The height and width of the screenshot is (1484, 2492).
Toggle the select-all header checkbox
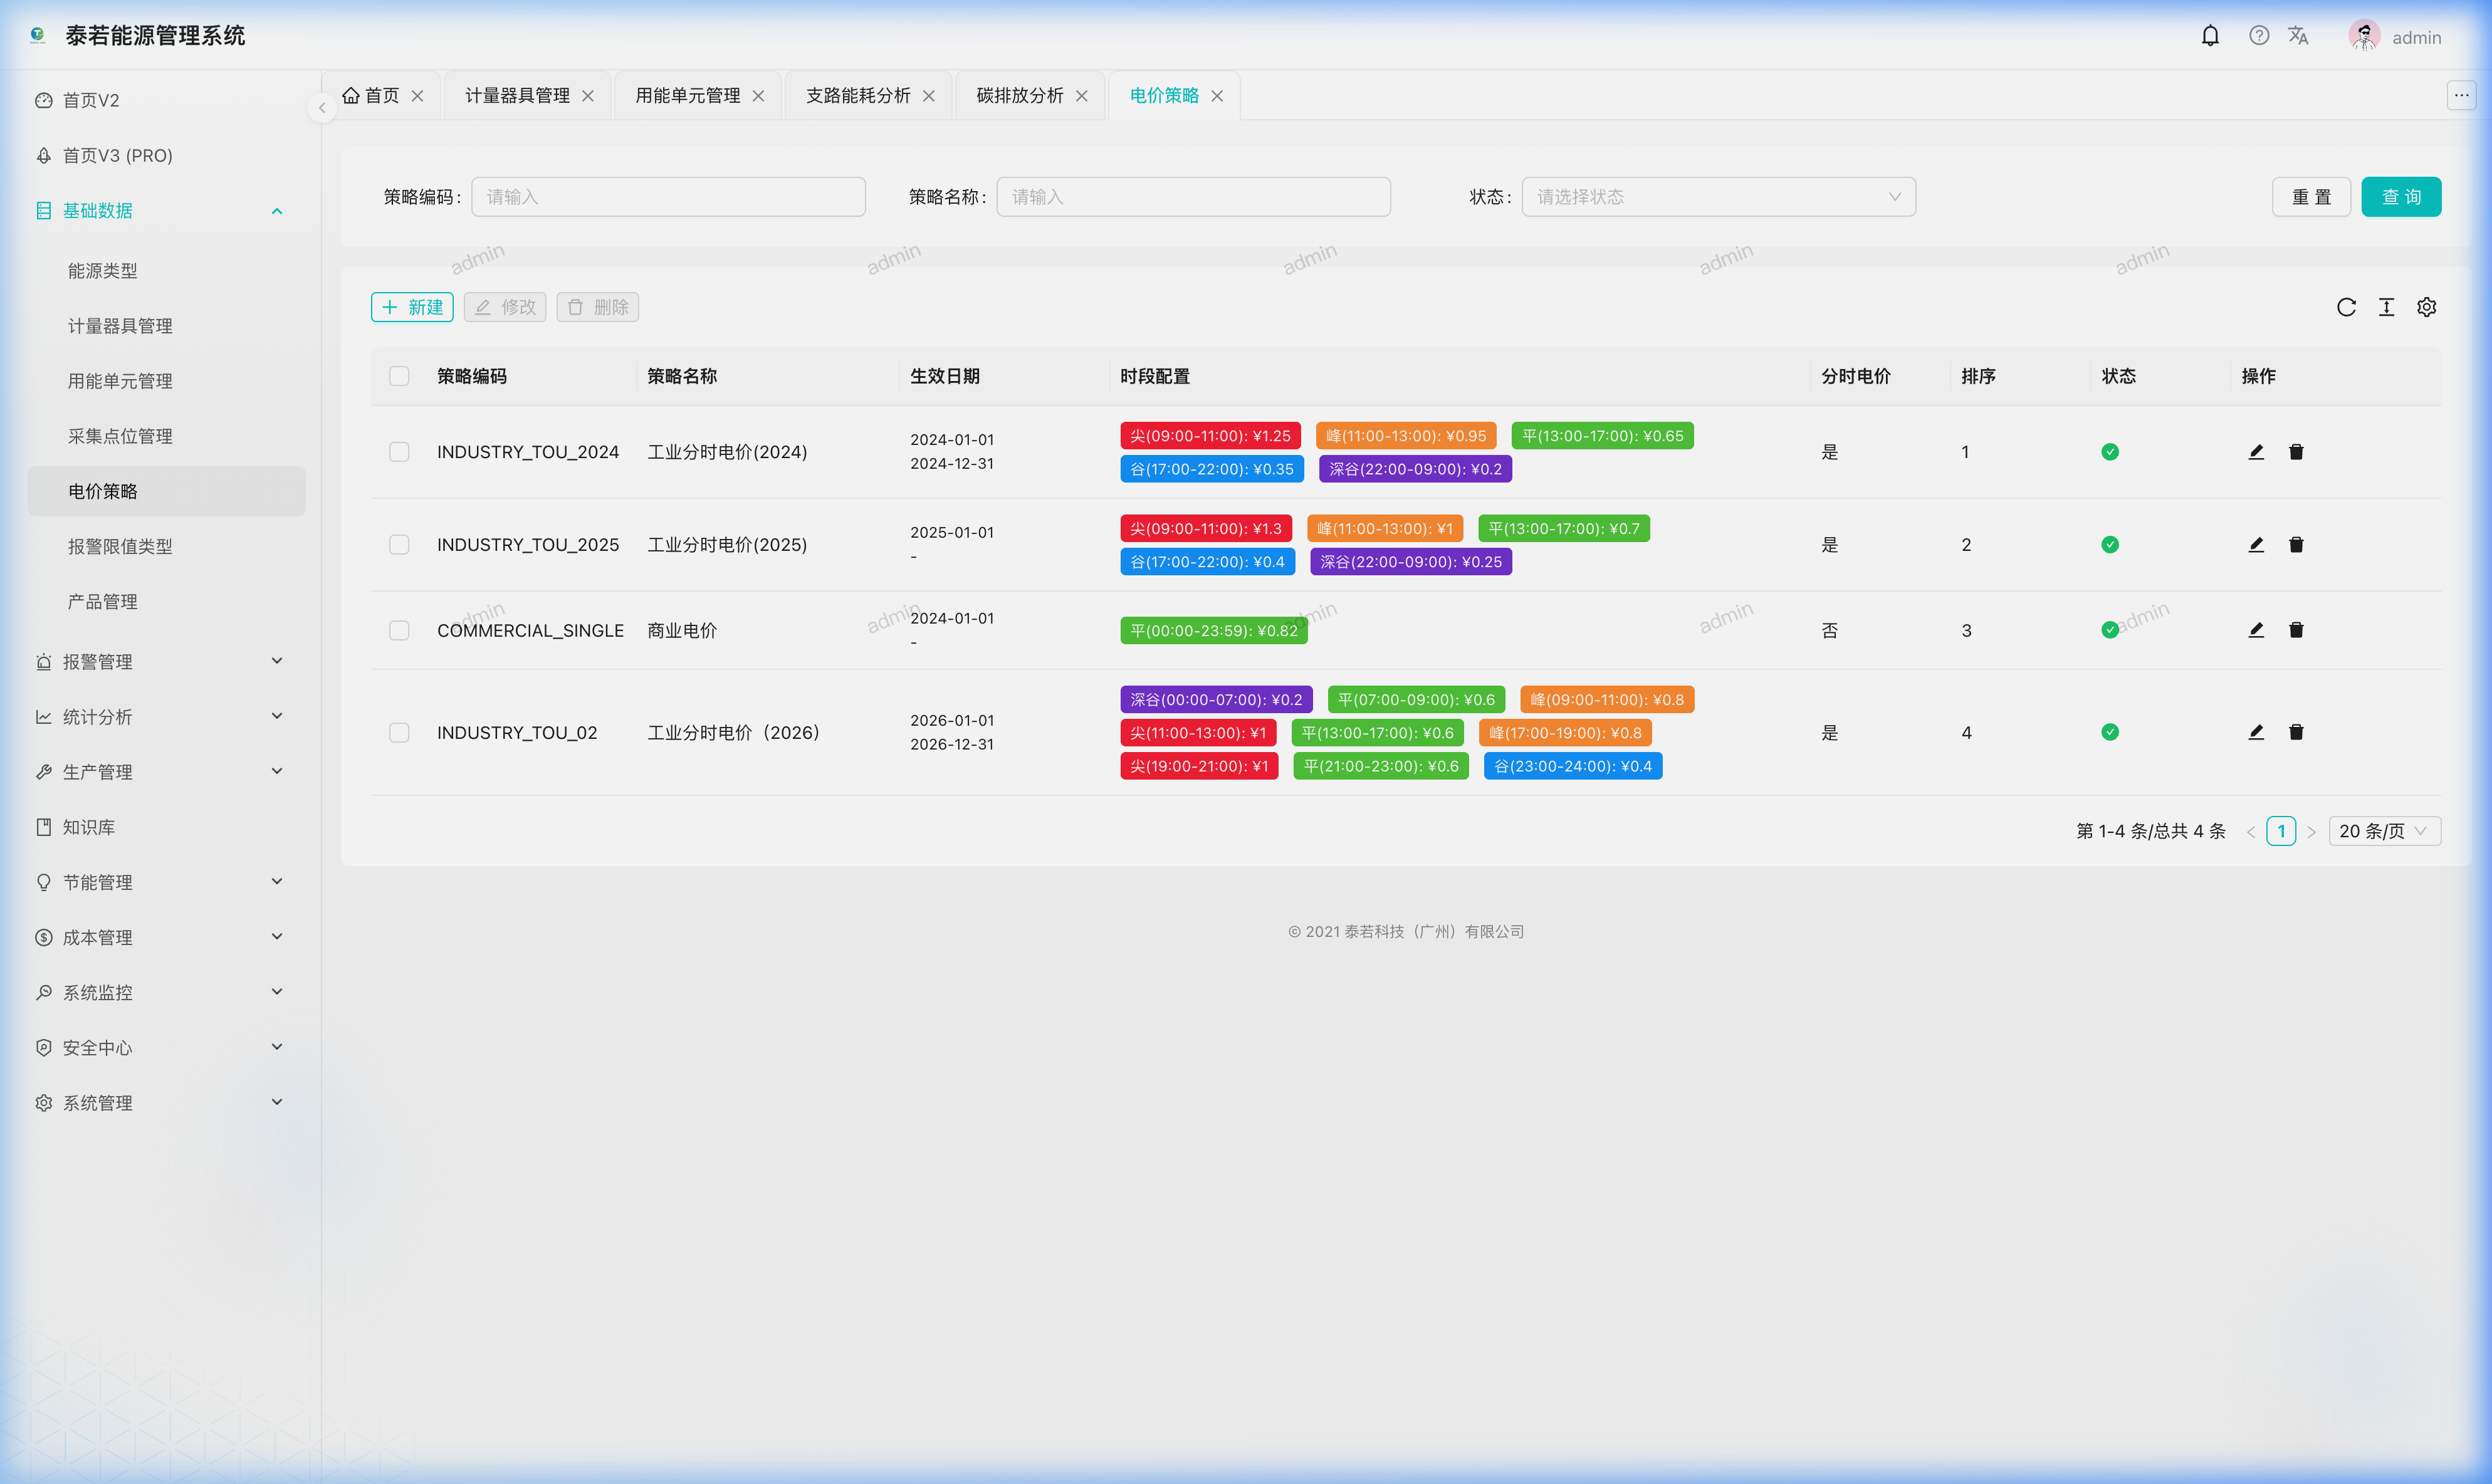(x=399, y=376)
